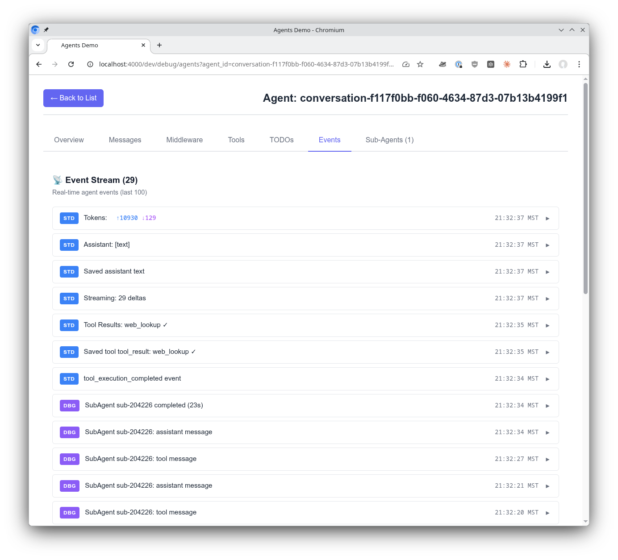Viewport: 618px width, 560px height.
Task: Bookmark this page via the star icon
Action: pyautogui.click(x=420, y=64)
